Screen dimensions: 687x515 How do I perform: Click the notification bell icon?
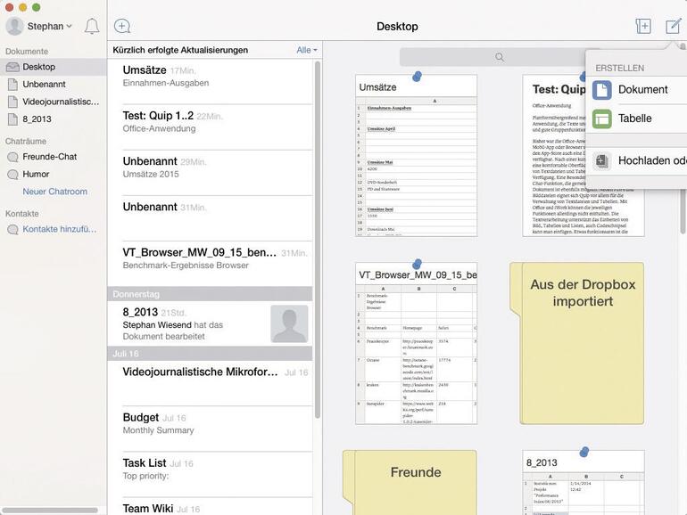pyautogui.click(x=92, y=26)
